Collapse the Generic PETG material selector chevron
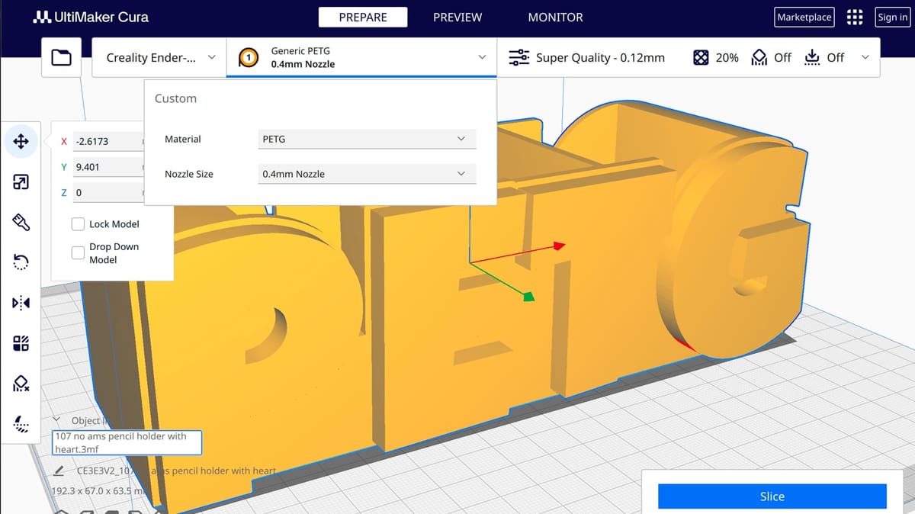This screenshot has height=514, width=915. [x=481, y=57]
